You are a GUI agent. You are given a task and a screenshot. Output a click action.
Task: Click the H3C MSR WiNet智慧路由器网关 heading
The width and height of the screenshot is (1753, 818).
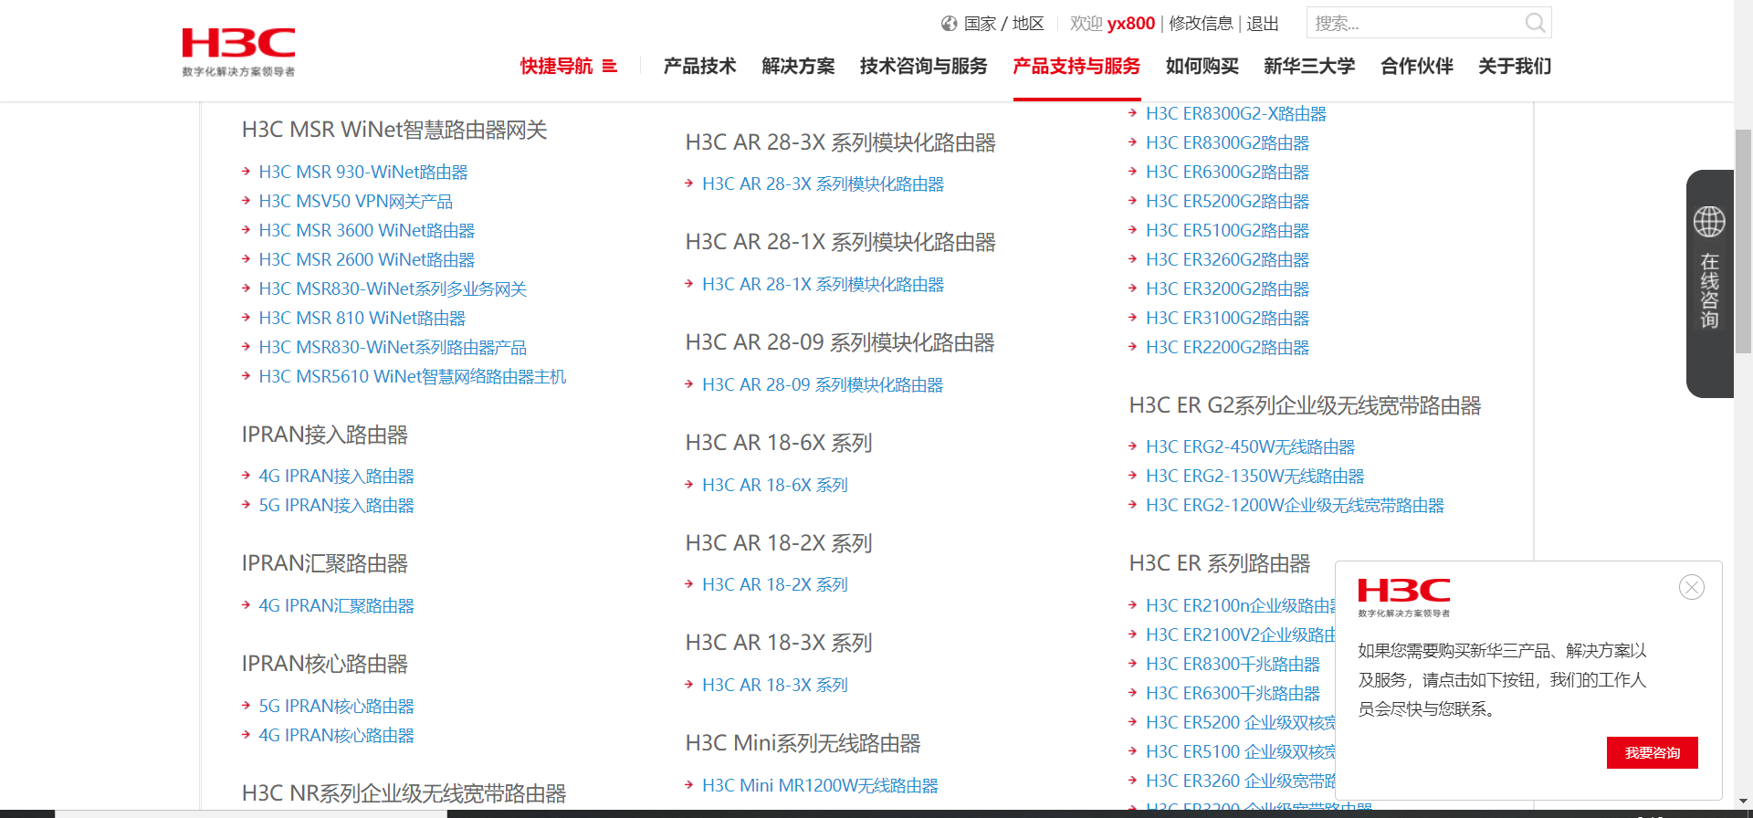click(394, 130)
